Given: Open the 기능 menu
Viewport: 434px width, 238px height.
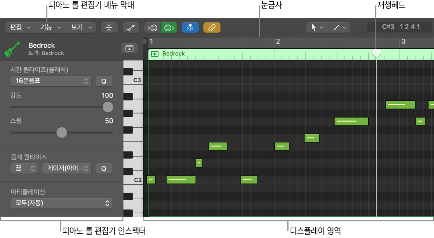Looking at the screenshot, I should click(50, 28).
